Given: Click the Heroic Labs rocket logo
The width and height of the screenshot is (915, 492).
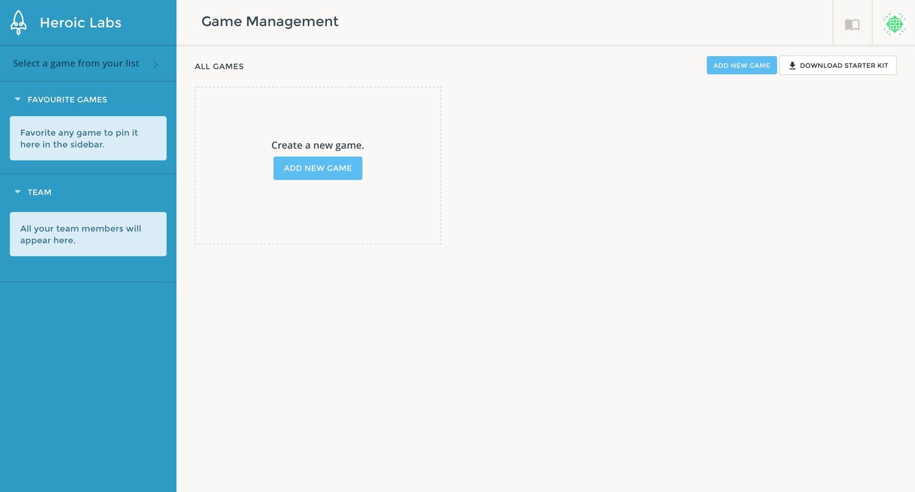Looking at the screenshot, I should pyautogui.click(x=19, y=22).
